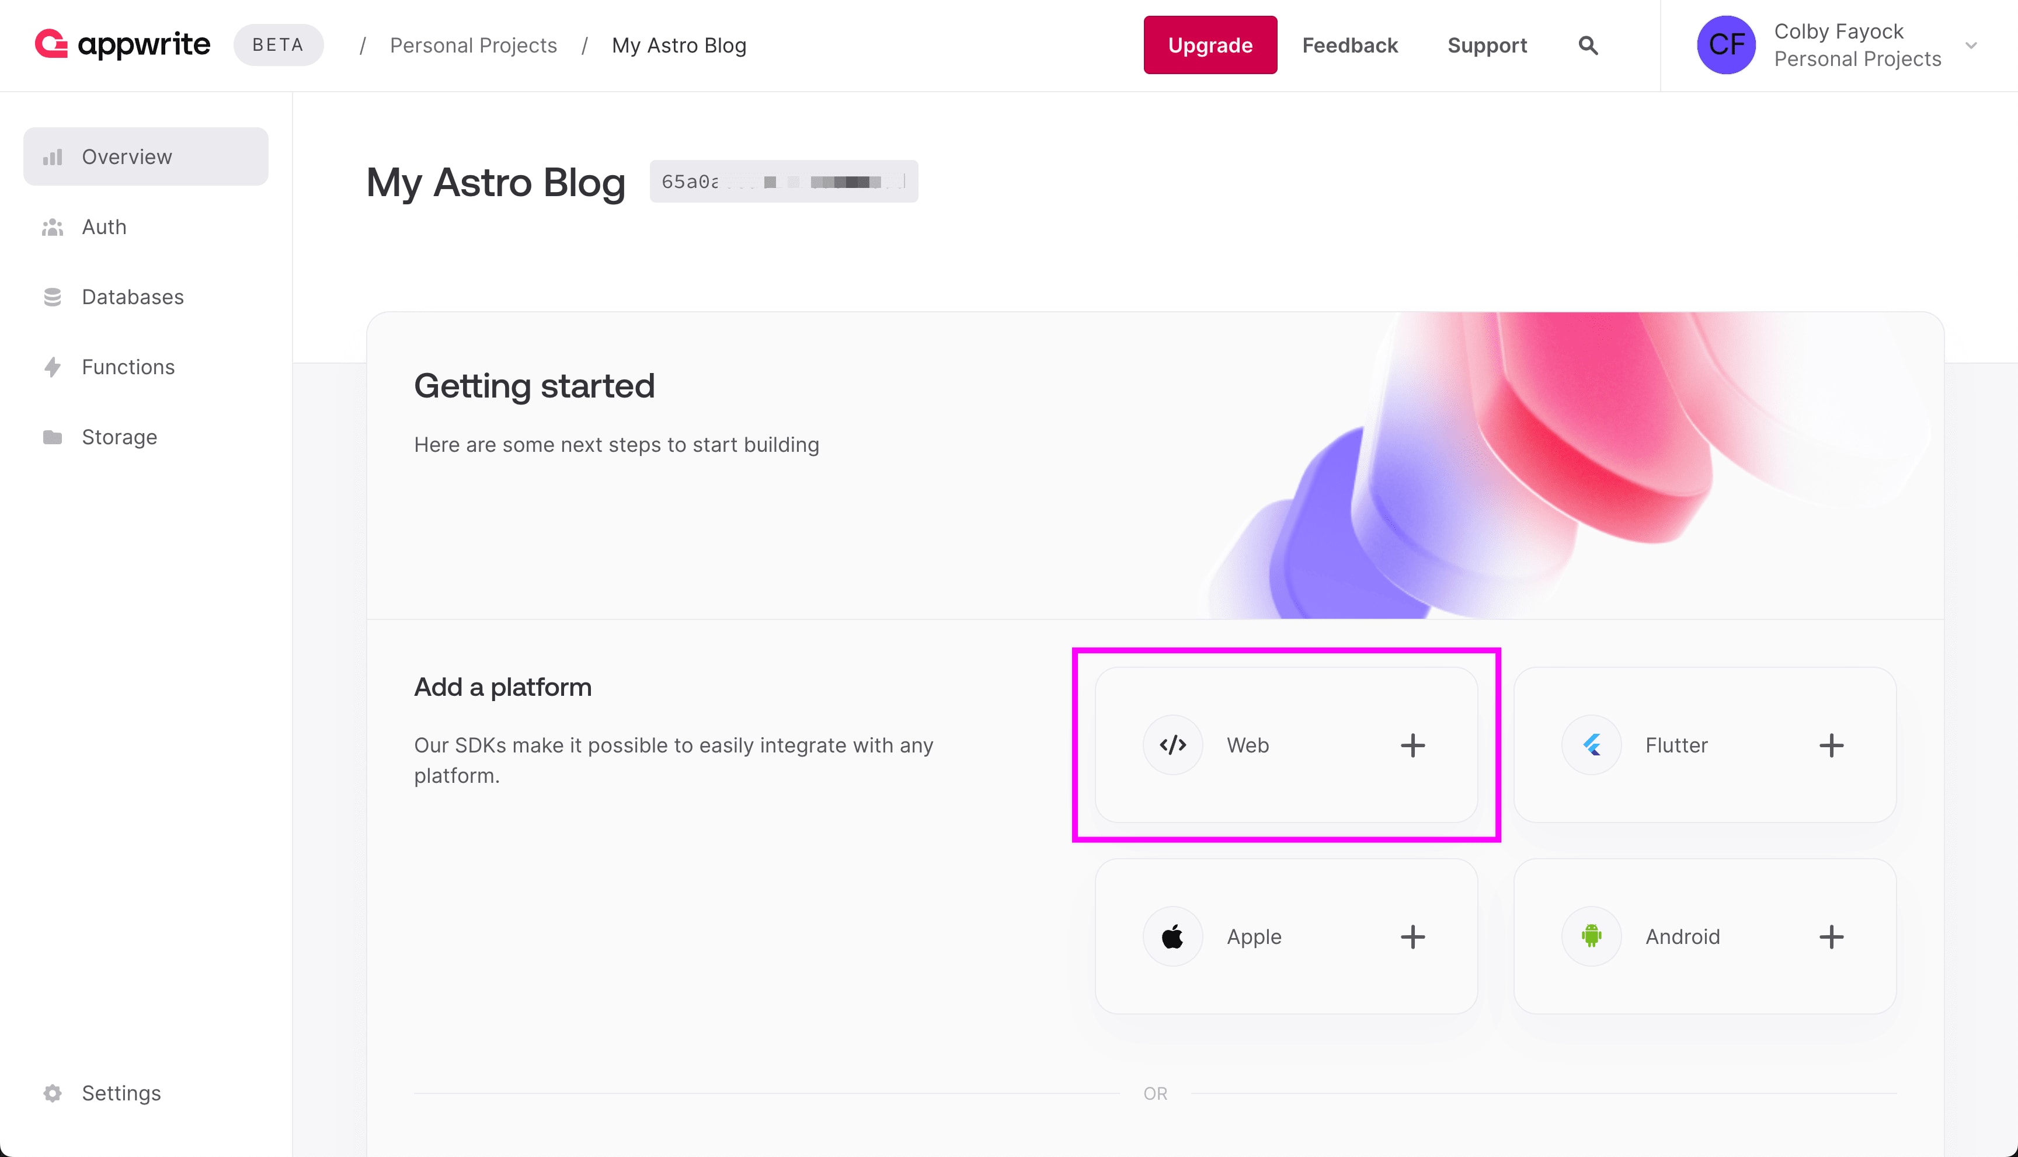
Task: Click the 'Getting started' heading
Action: pos(534,386)
